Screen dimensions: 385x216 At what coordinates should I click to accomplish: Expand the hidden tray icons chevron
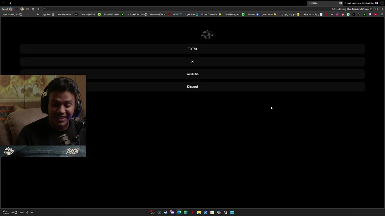coord(32,212)
